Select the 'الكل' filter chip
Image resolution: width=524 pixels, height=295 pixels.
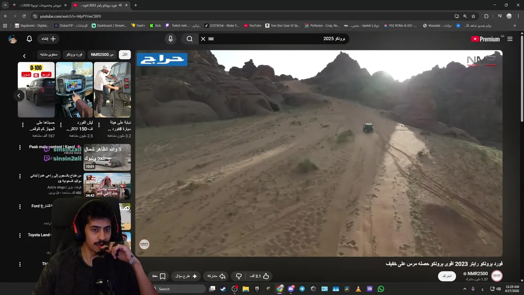125,54
